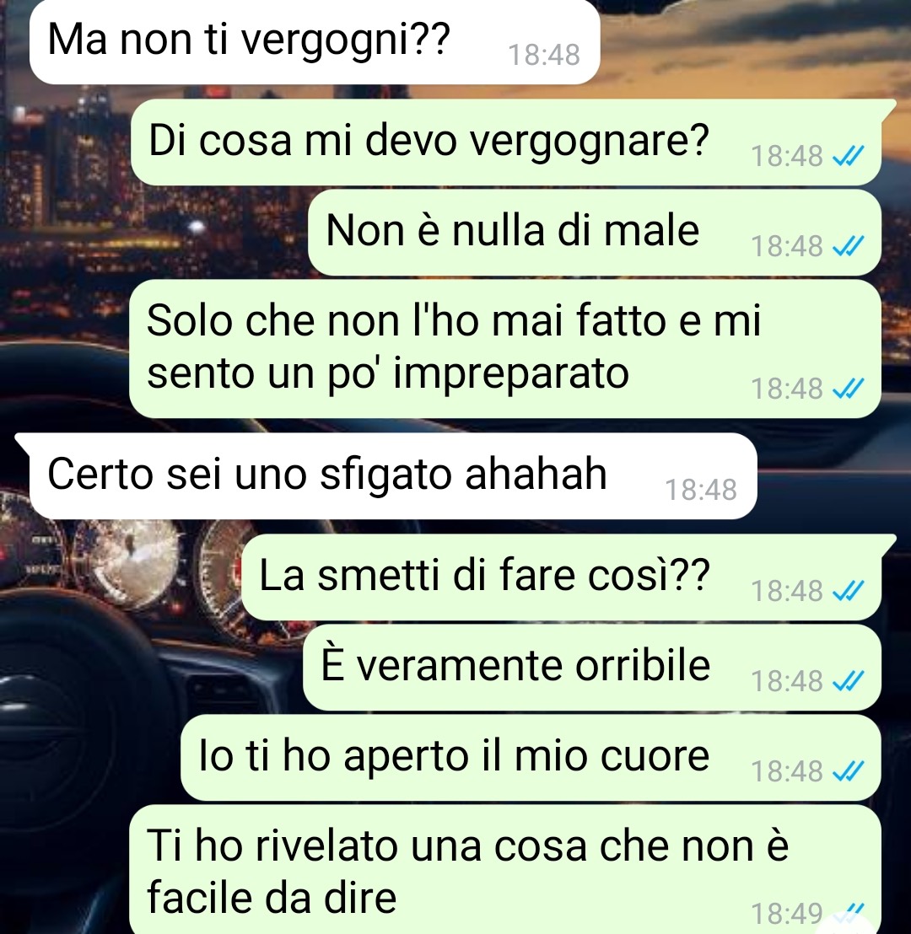Select the 'Io ti ho aperto il mio cuore' bubble
The width and height of the screenshot is (911, 934).
[x=531, y=758]
